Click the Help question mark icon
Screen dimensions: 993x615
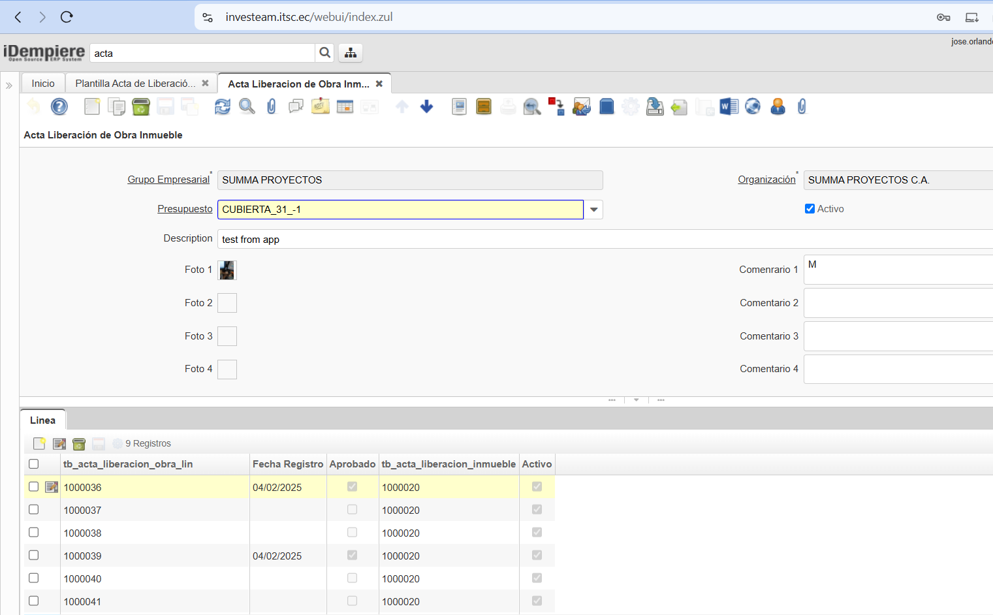59,106
